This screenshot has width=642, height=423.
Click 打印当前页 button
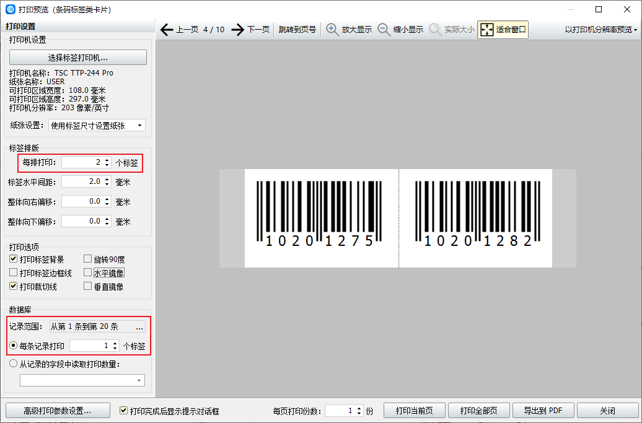tap(415, 411)
